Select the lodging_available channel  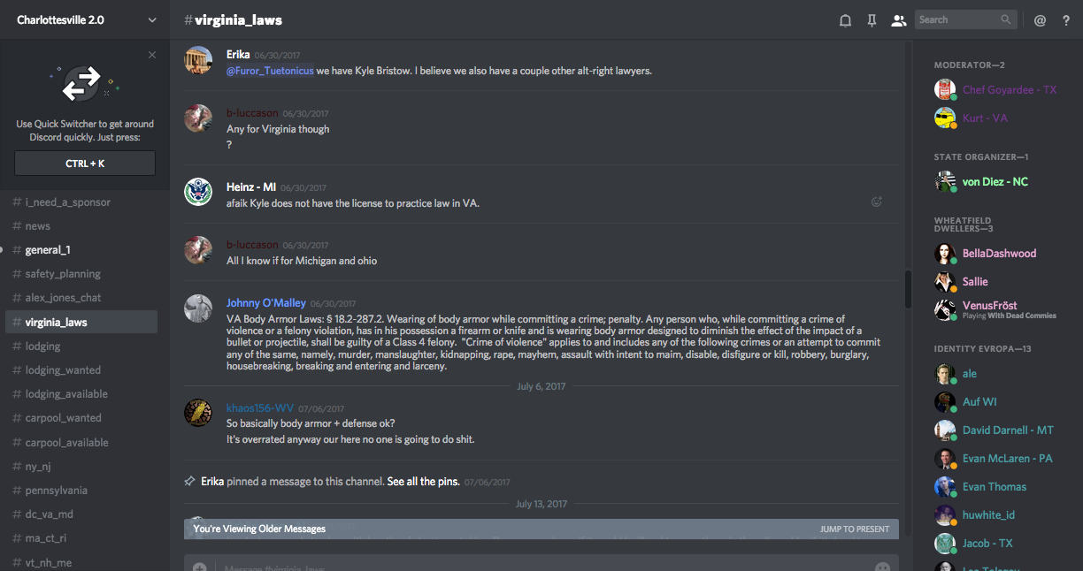click(x=66, y=394)
